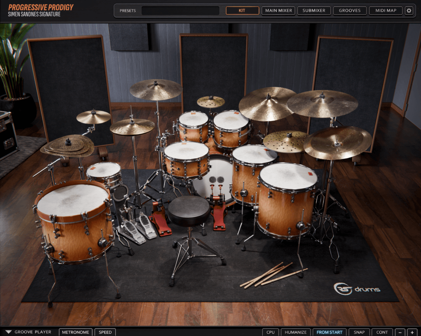Hit the china cymbal on the right
The height and width of the screenshot is (336, 421).
[338, 142]
